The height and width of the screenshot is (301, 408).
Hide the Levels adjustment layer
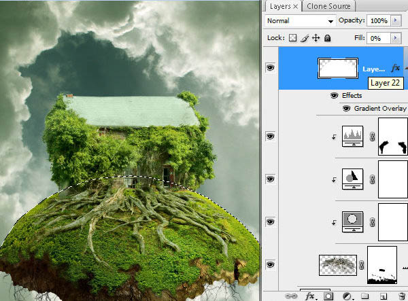click(270, 136)
